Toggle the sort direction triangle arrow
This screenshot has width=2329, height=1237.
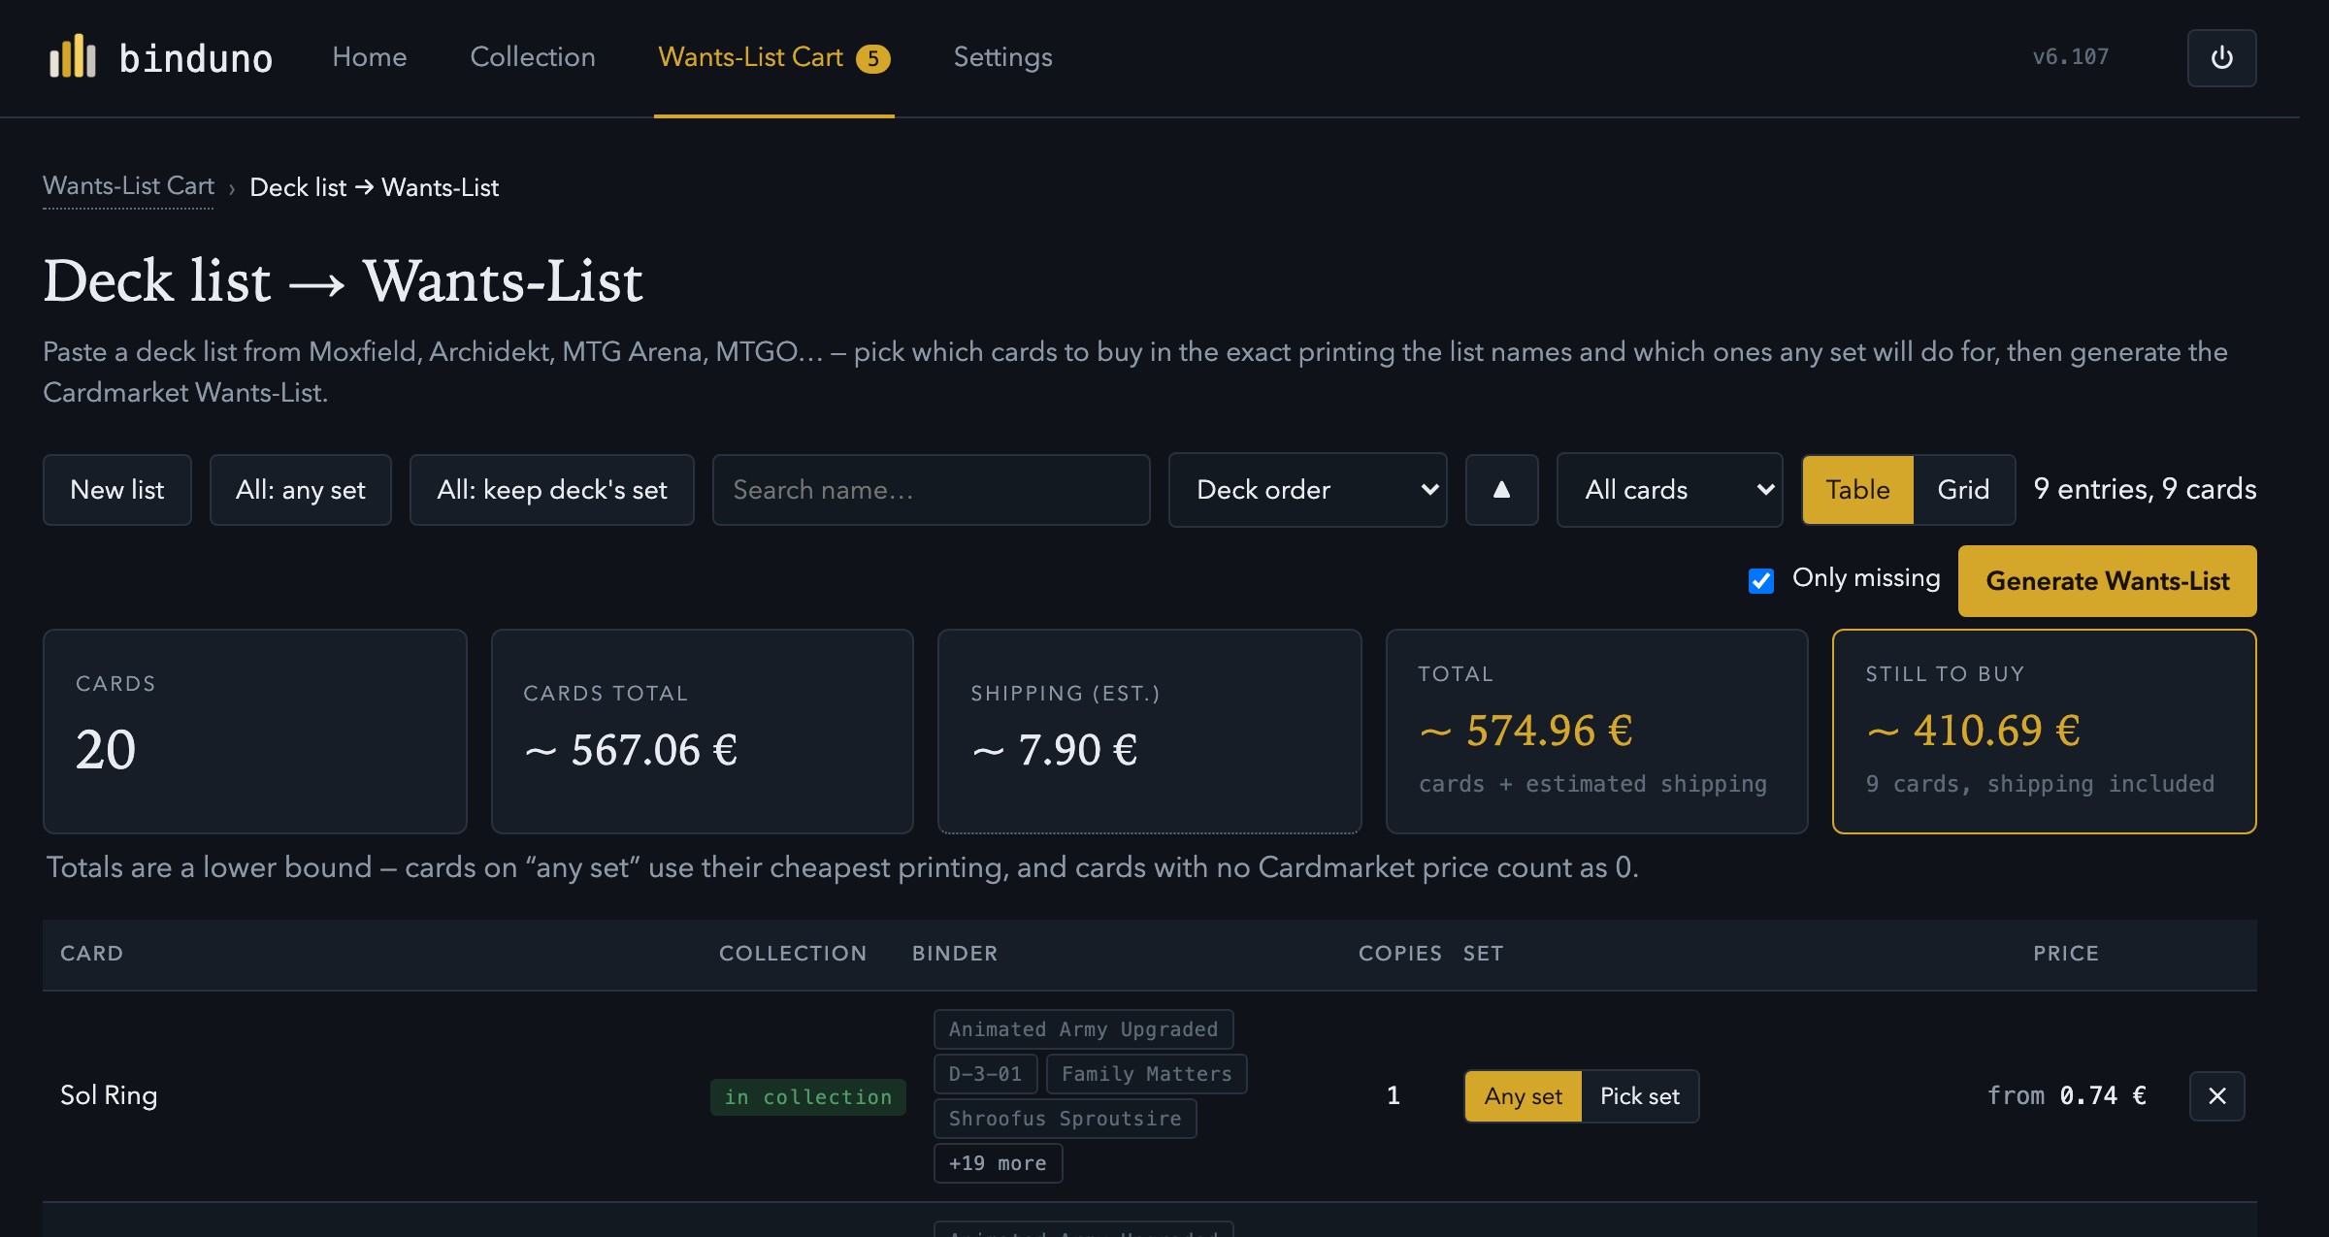pos(1501,490)
